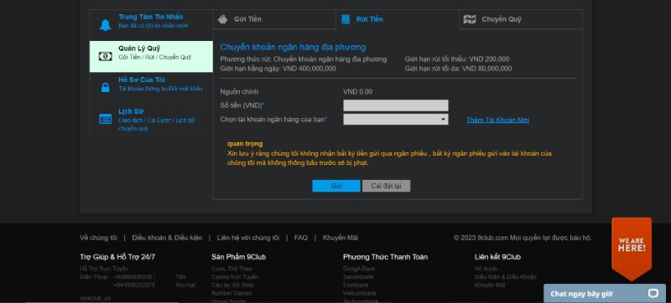671x303 pixels.
Task: Click Vietcombank payment link
Action: [360, 293]
